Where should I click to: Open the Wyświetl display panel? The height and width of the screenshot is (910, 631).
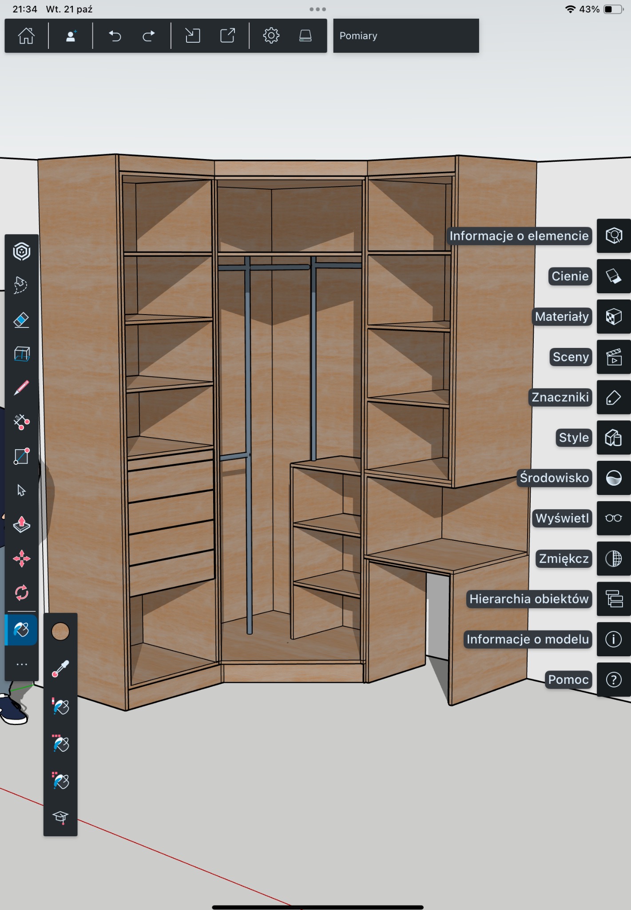tap(613, 518)
